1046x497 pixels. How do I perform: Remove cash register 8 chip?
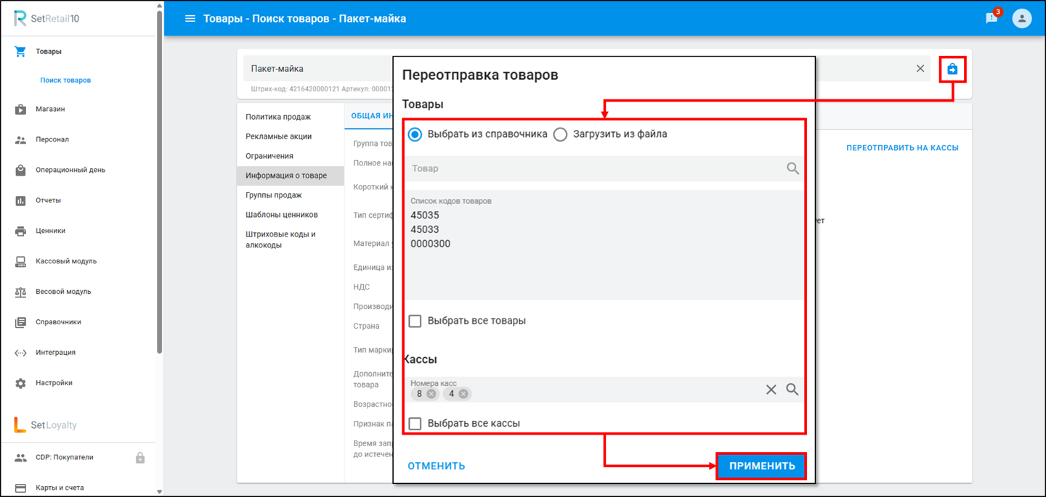pyautogui.click(x=431, y=394)
